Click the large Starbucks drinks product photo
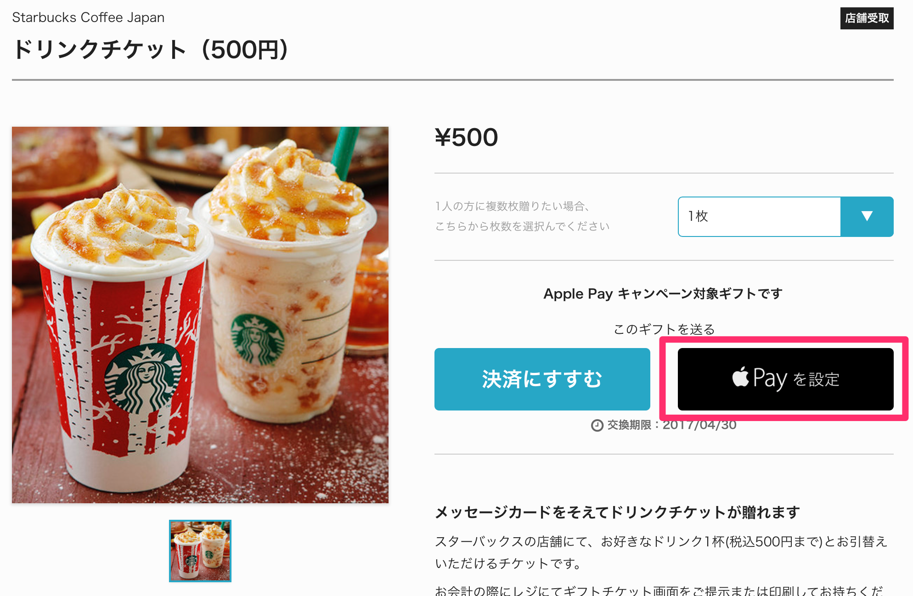The image size is (913, 596). coord(200,315)
